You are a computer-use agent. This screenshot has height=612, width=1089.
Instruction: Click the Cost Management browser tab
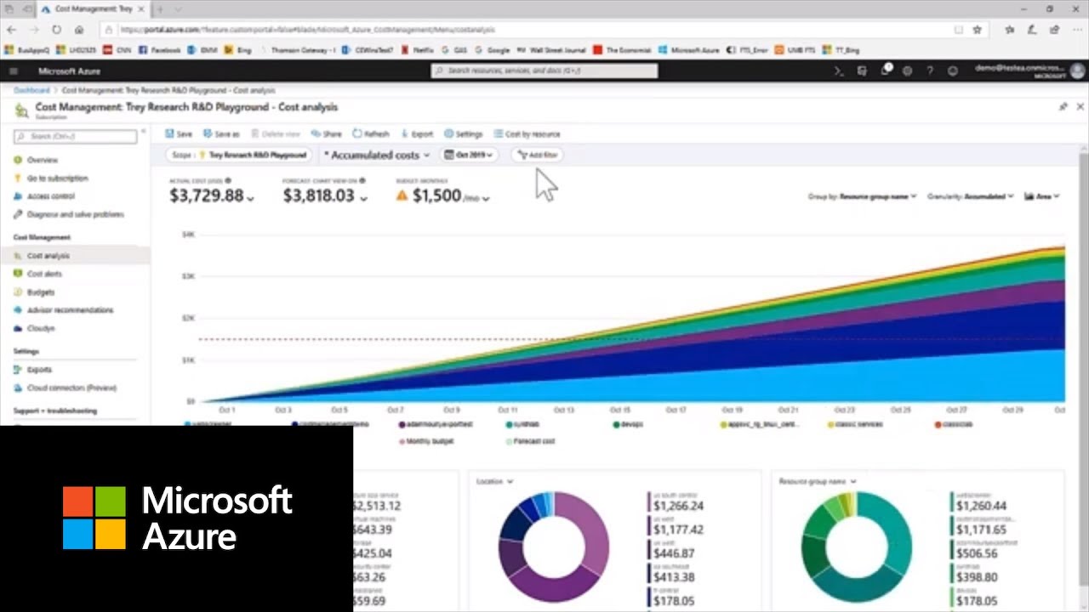[x=93, y=8]
